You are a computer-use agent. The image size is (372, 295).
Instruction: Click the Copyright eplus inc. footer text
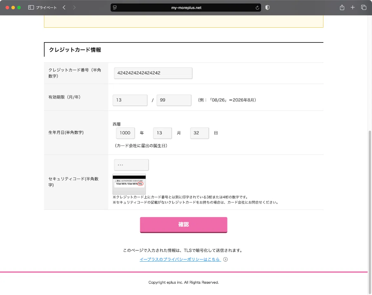coord(184,282)
